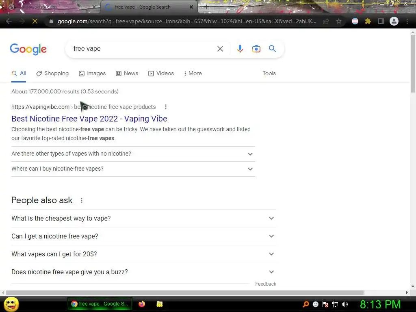Start voice search with the microphone
Screen dimensions: 416x312
240,49
